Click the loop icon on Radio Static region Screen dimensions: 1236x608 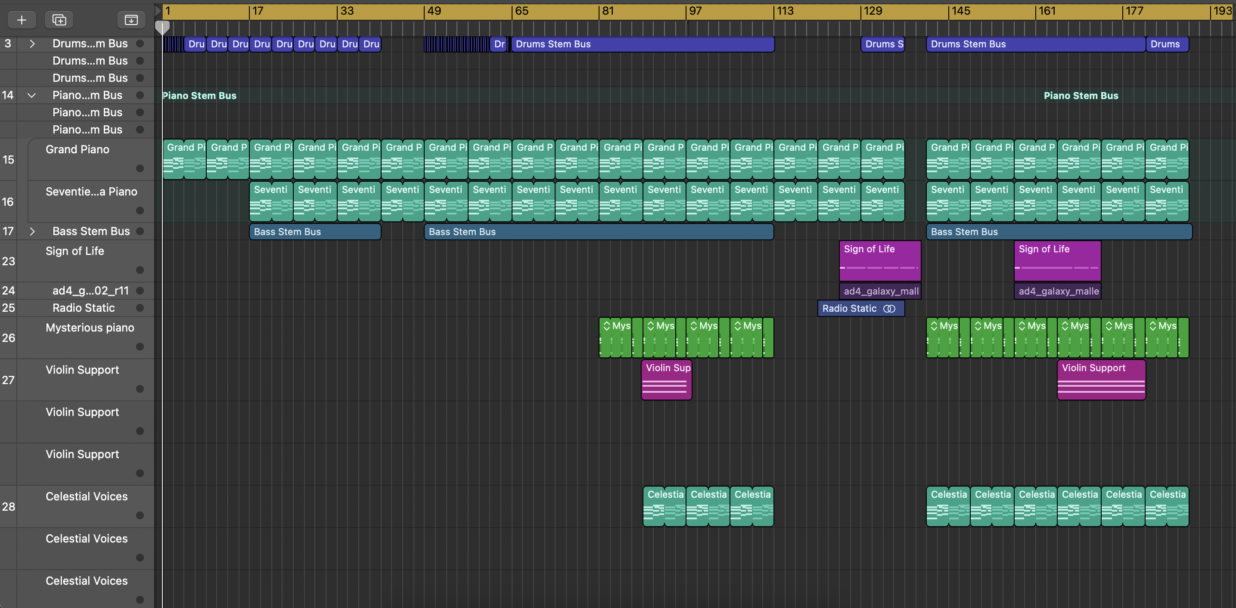tap(889, 309)
